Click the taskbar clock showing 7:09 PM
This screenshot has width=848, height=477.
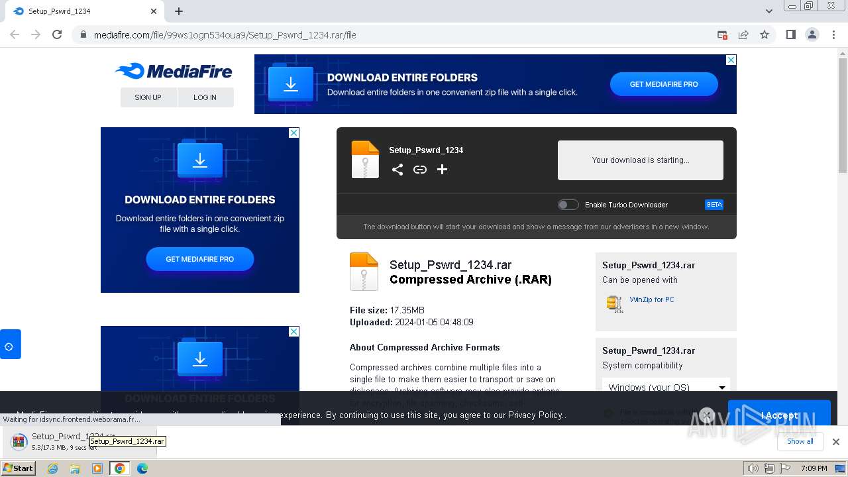click(814, 468)
